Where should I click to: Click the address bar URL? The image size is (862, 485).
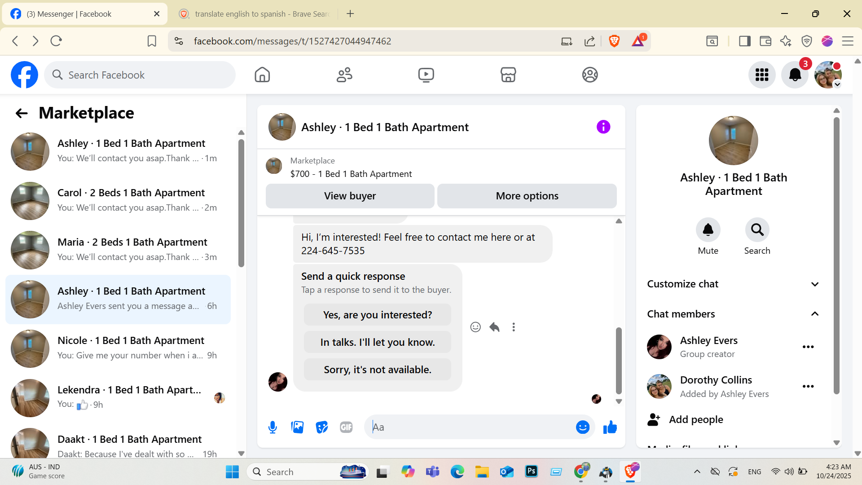pos(292,41)
